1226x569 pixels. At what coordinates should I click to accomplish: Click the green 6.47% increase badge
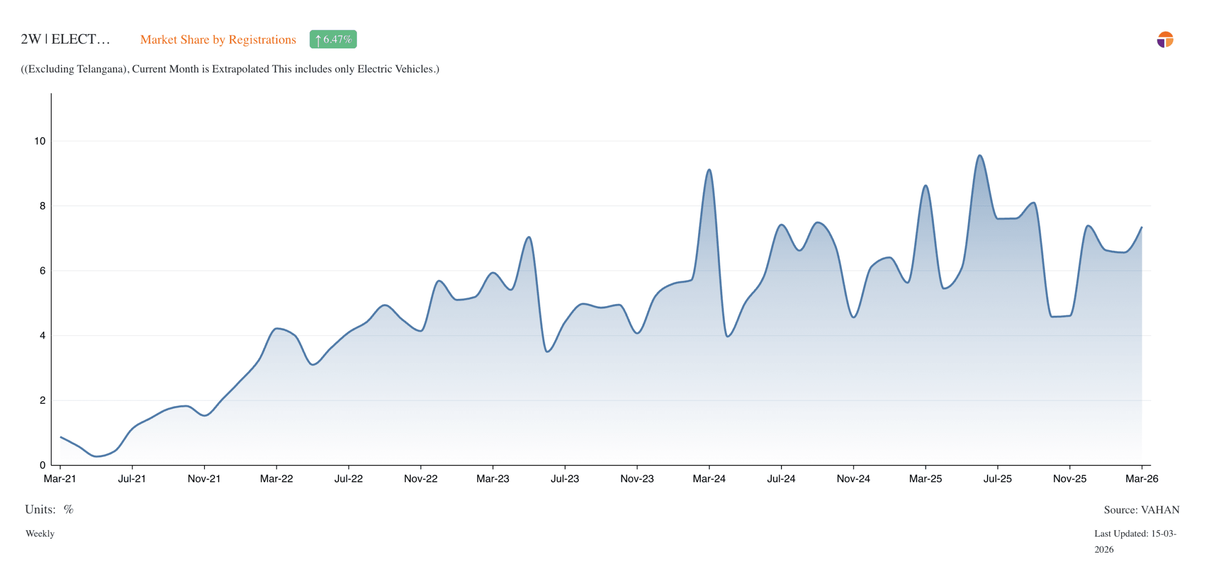click(333, 39)
